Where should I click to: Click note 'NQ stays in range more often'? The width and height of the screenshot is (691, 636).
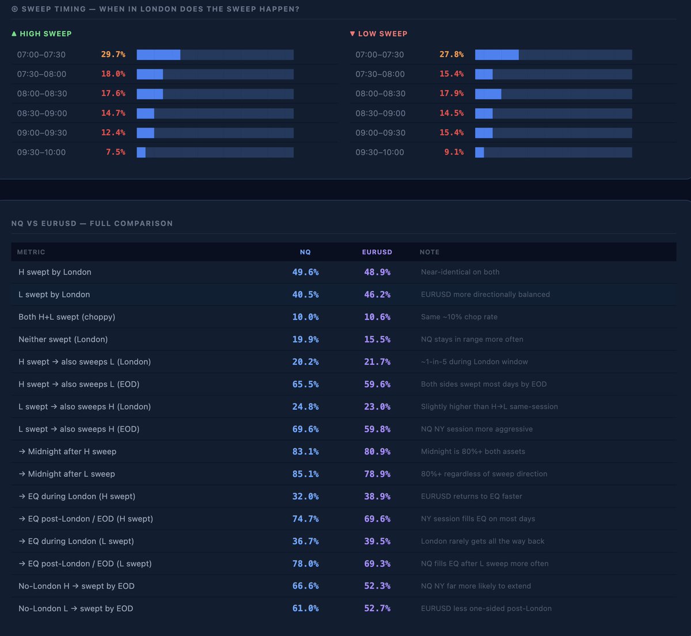(472, 340)
